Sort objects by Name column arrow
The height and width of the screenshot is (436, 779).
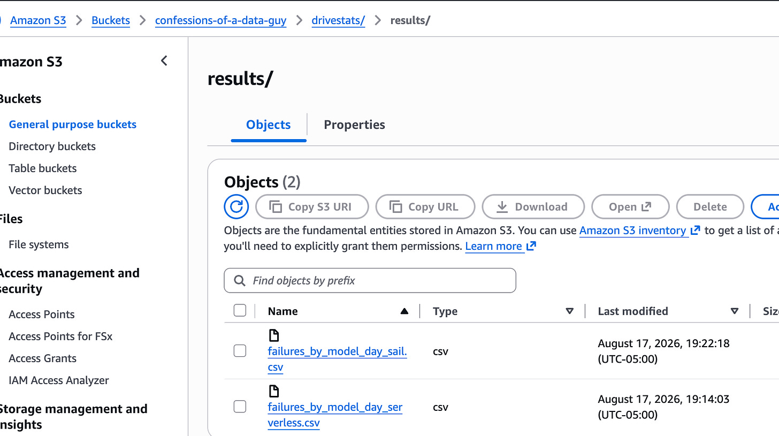click(404, 311)
